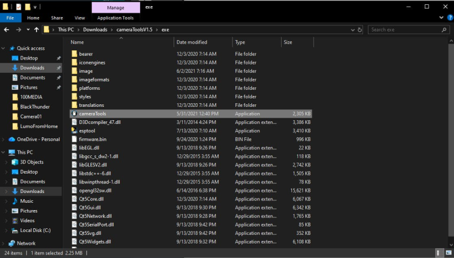Open address bar history dropdown
The height and width of the screenshot is (258, 454).
click(x=352, y=29)
